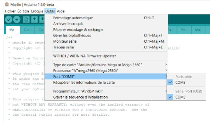
Task: Click the Upload arrow toolbar button
Action: 17,20
